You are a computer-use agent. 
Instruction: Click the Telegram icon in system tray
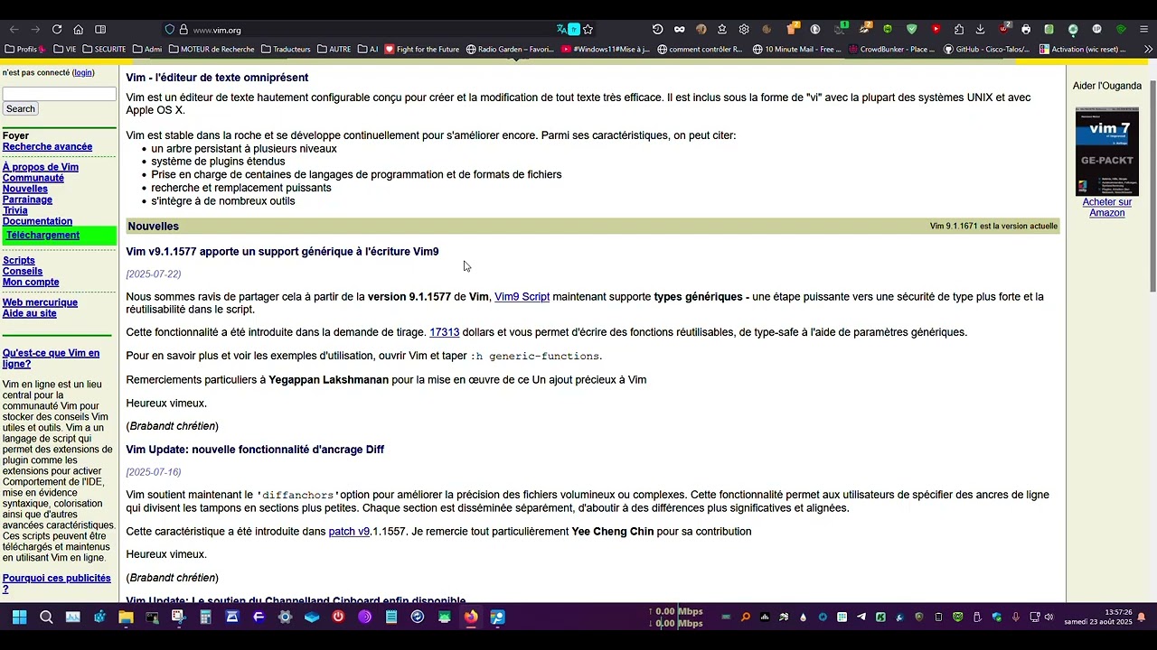861,617
